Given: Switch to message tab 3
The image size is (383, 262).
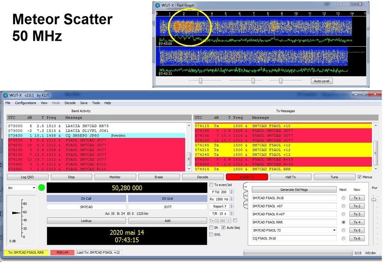Looking at the screenshot, I should pyautogui.click(x=246, y=204).
